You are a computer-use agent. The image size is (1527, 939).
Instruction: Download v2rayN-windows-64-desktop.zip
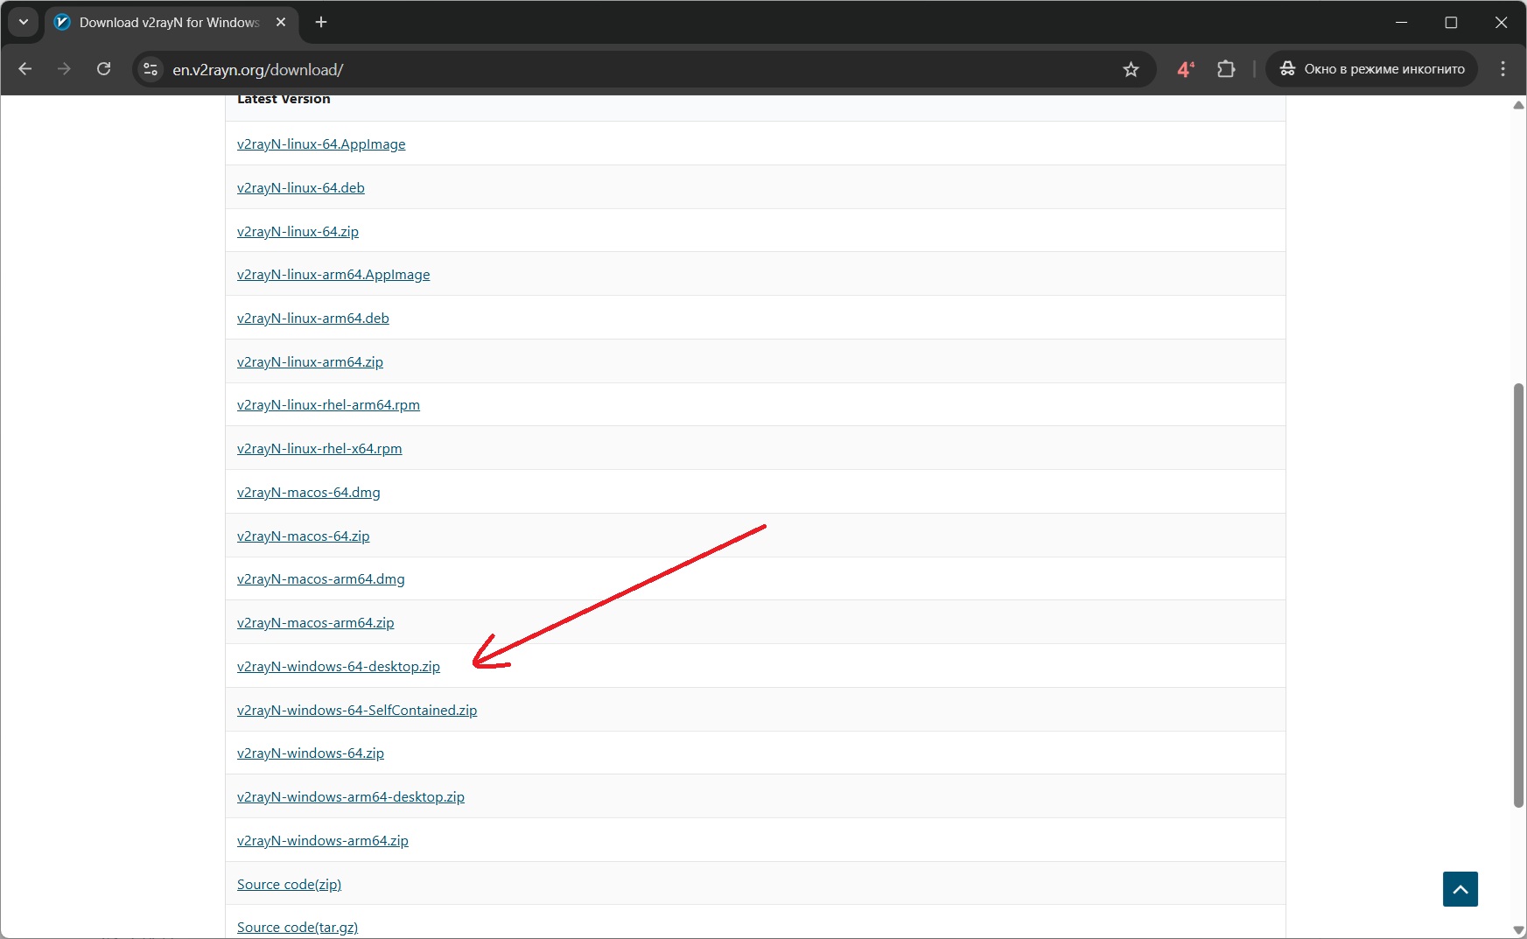pyautogui.click(x=338, y=667)
